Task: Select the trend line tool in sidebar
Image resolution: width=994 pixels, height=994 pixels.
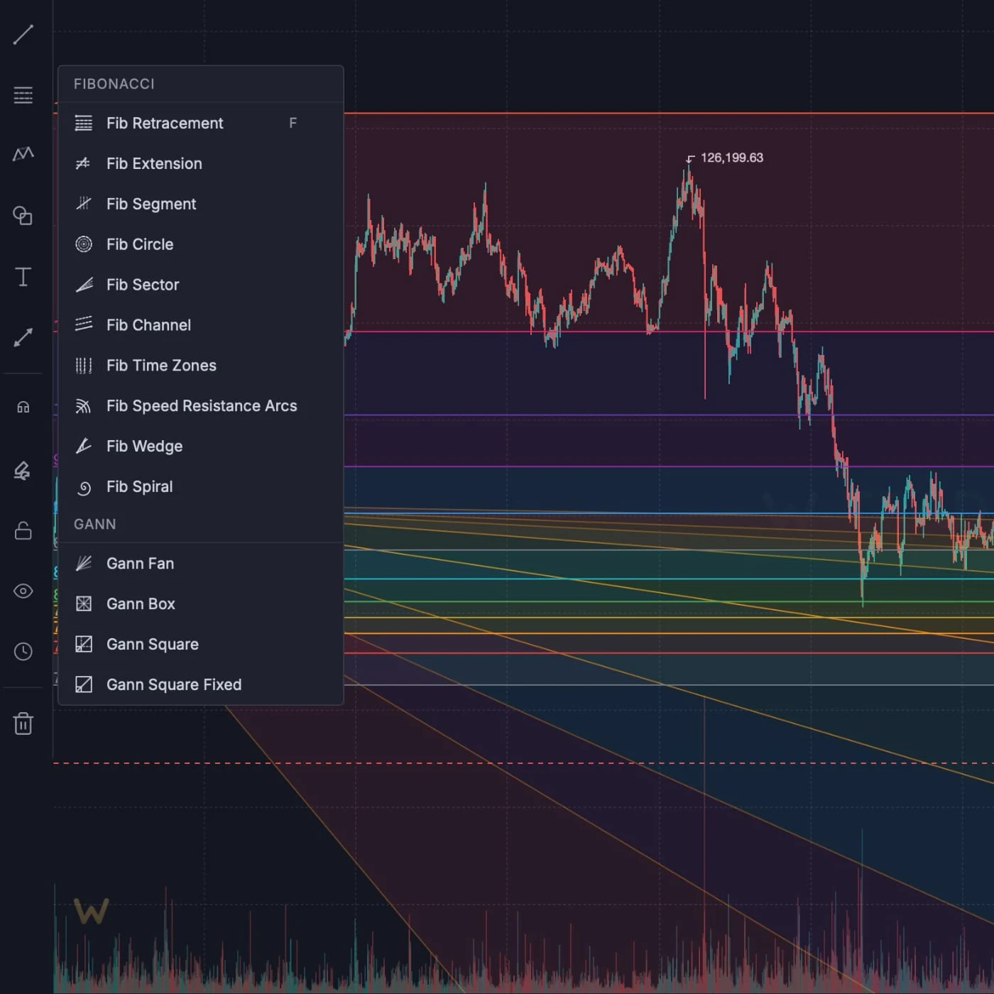Action: click(23, 34)
